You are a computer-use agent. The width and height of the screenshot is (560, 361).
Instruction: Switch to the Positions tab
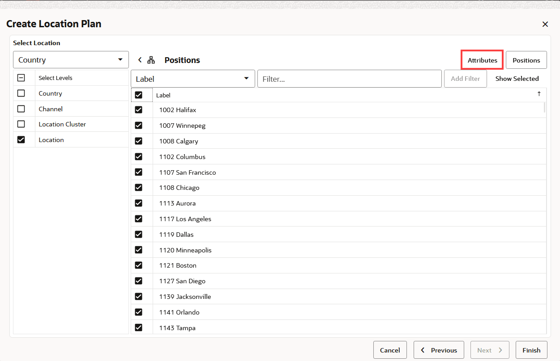coord(526,59)
